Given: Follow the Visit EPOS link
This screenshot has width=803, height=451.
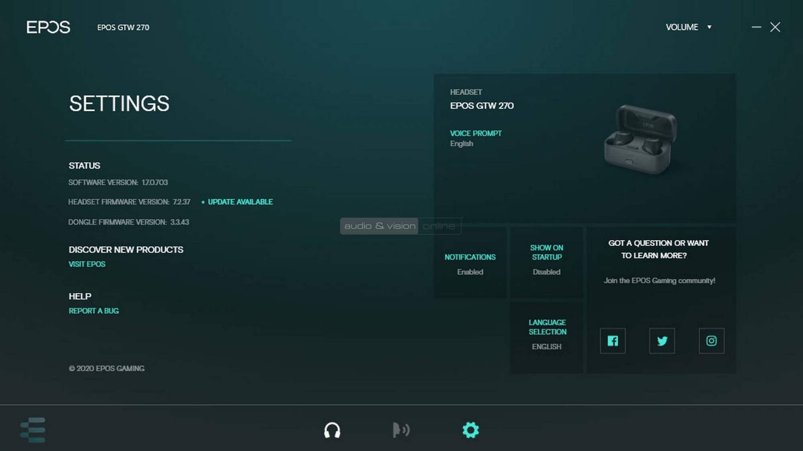Looking at the screenshot, I should [87, 264].
